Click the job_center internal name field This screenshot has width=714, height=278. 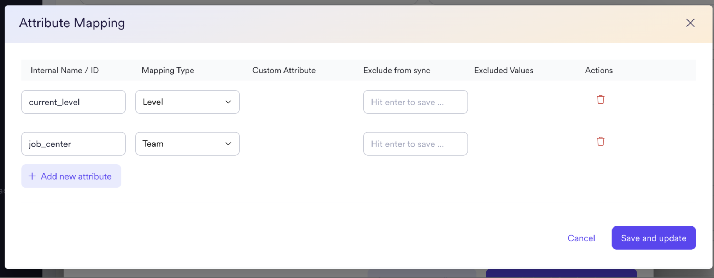(74, 144)
